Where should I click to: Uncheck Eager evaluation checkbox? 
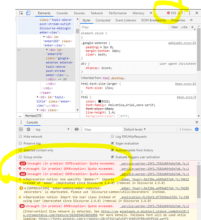tap(112, 143)
